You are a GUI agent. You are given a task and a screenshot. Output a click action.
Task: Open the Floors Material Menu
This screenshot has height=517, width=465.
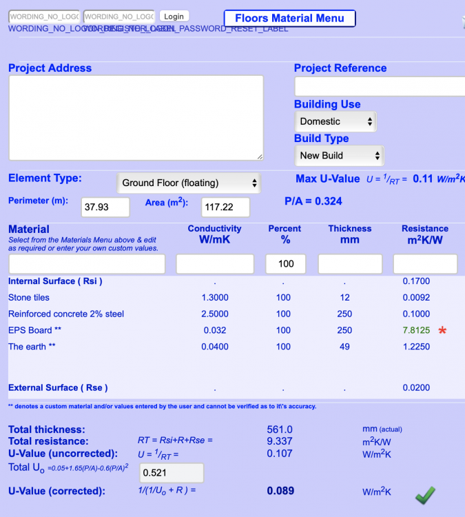pos(289,18)
